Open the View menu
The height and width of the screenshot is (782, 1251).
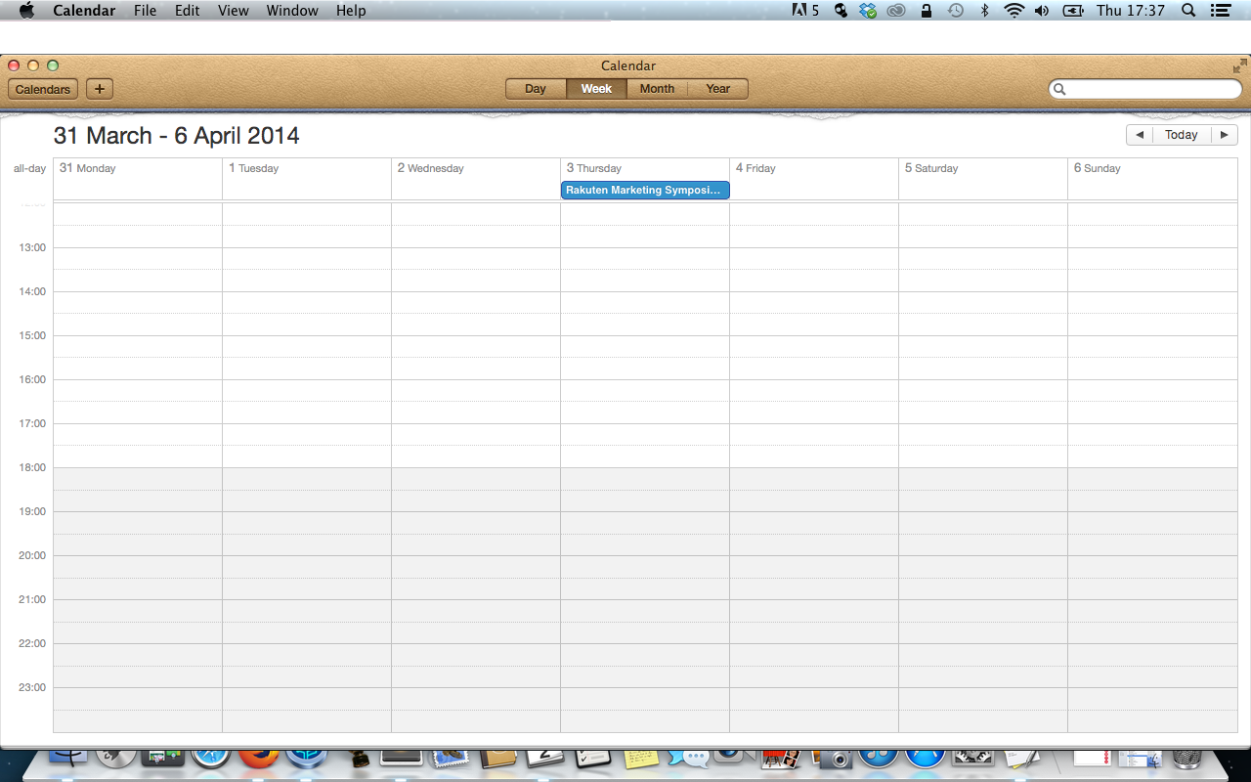click(x=233, y=11)
